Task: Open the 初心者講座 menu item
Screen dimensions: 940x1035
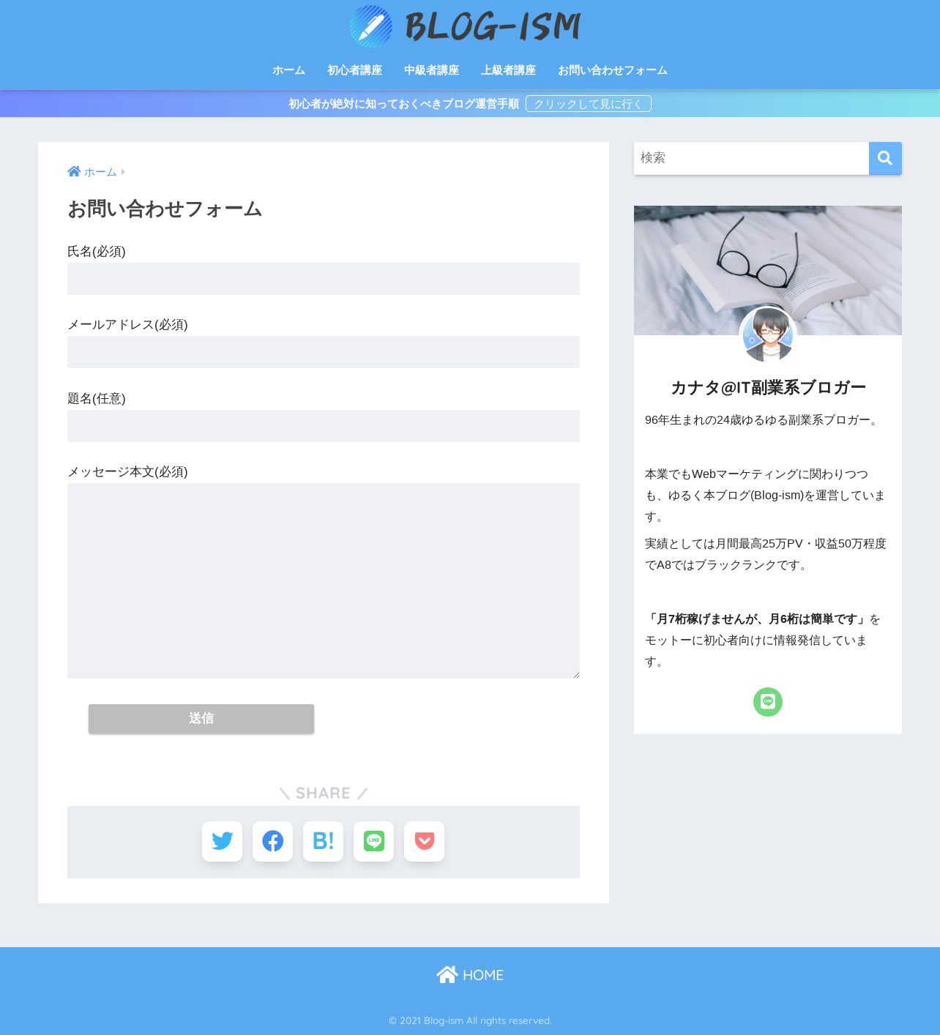Action: [354, 70]
